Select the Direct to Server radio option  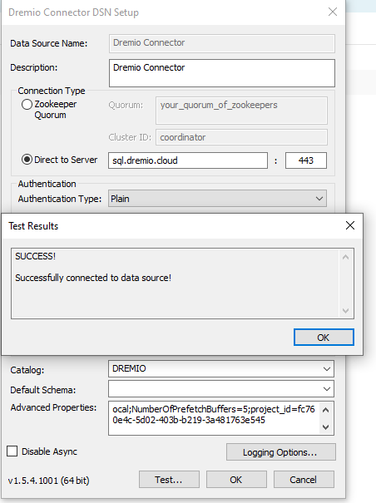27,160
